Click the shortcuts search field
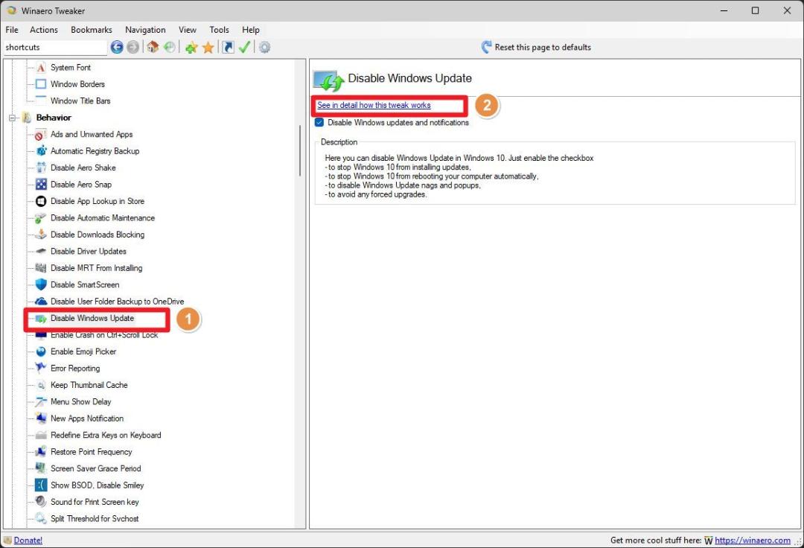Screen dimensions: 804x548 coord(55,47)
